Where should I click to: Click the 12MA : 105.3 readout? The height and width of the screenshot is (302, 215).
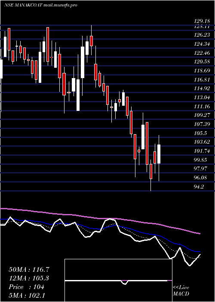(29, 278)
